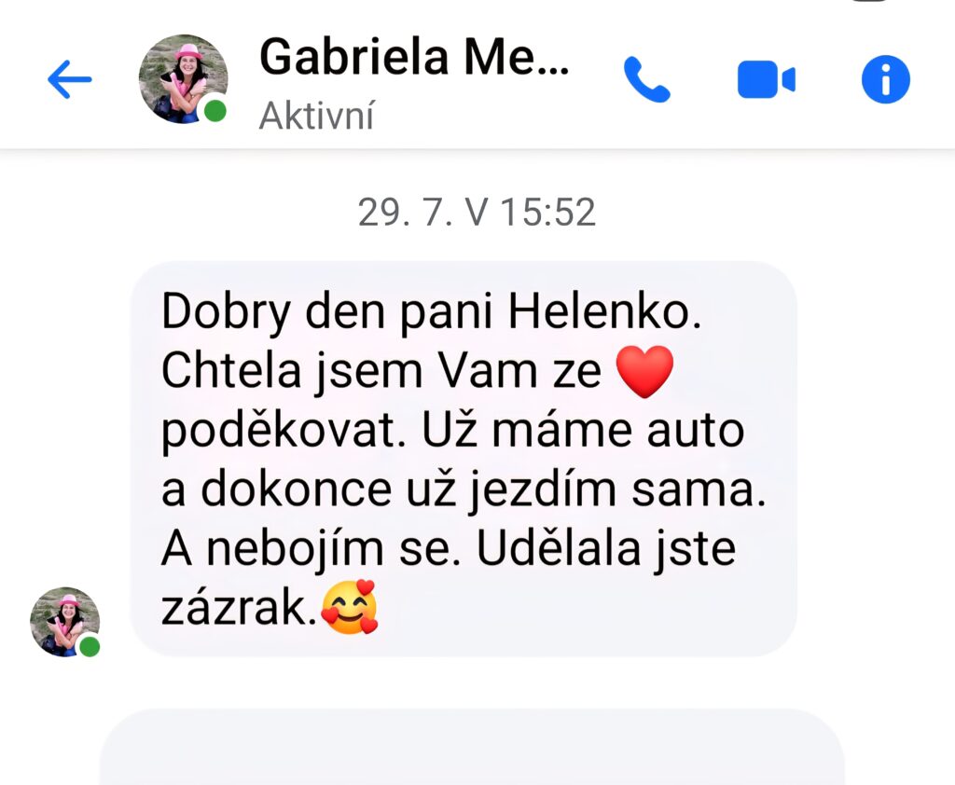Tap the green active dot on header avatar
Screen dimensions: 955x785
(215, 112)
